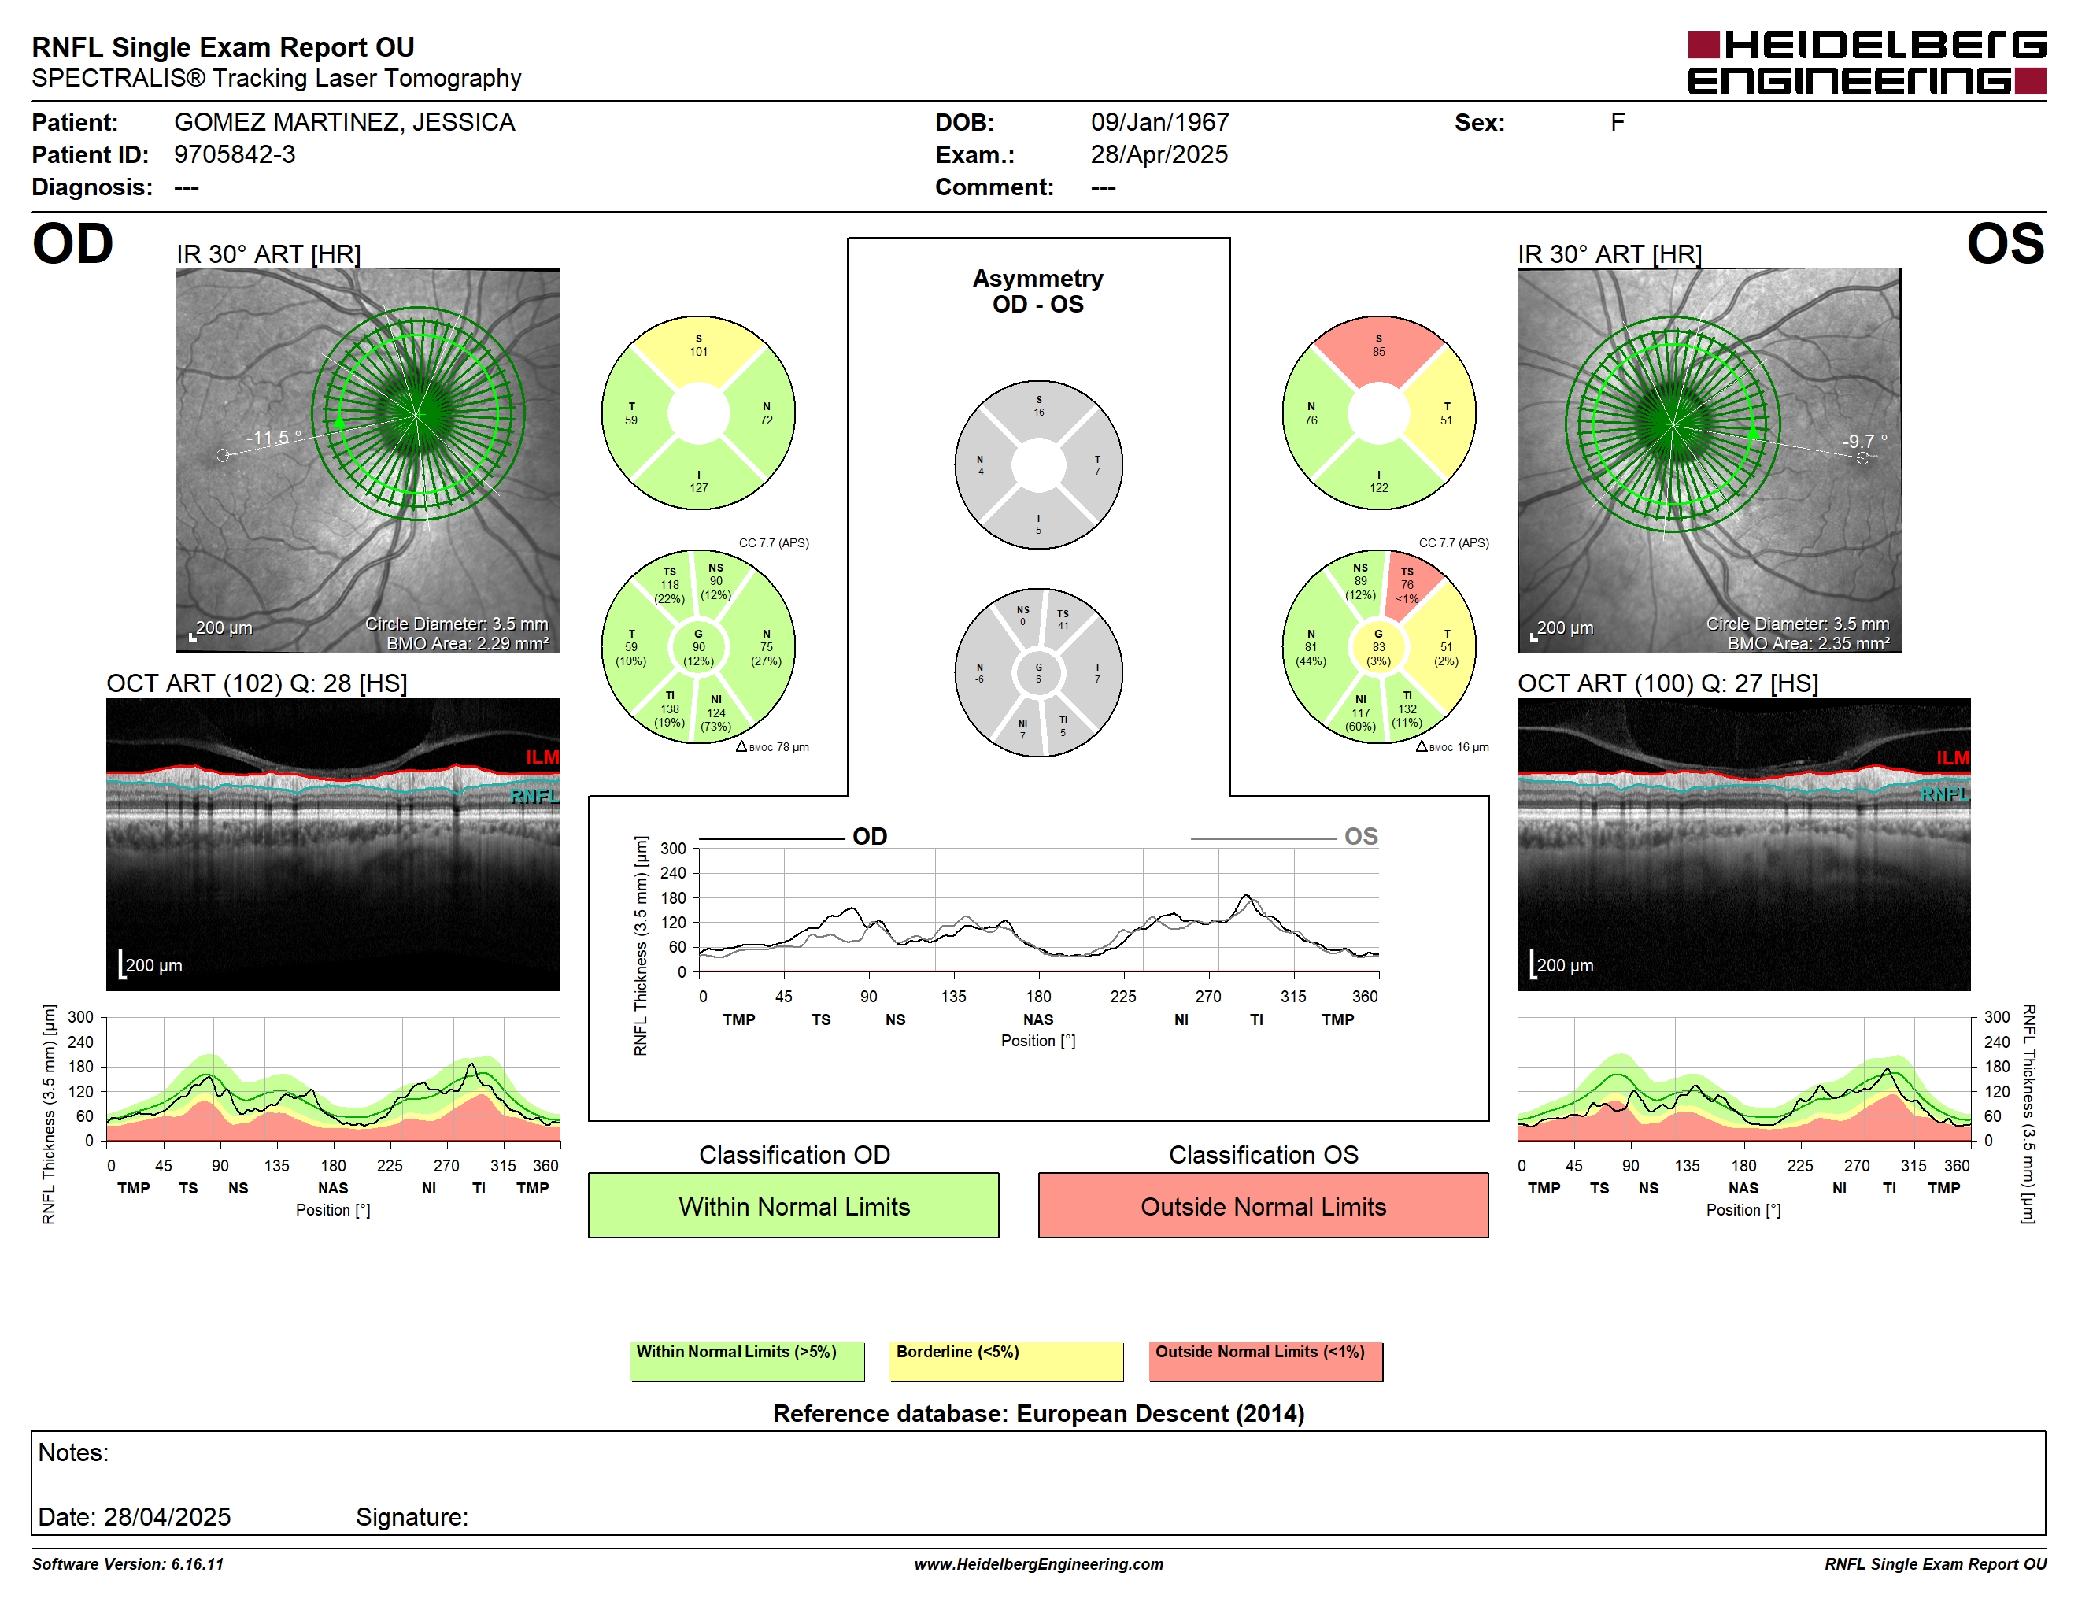Click Software Version: 6.16.11 footer
This screenshot has height=1606, width=2078.
tap(128, 1564)
